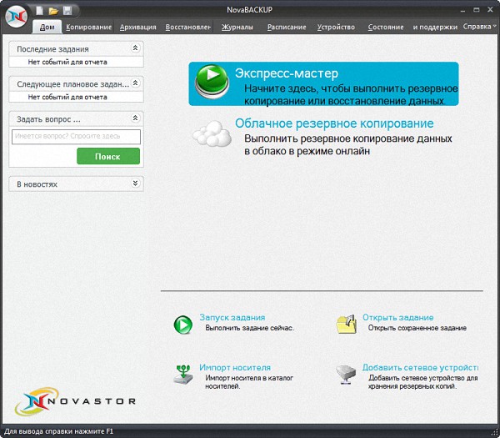The height and width of the screenshot is (438, 500).
Task: Click the green Поиск button
Action: pyautogui.click(x=108, y=156)
